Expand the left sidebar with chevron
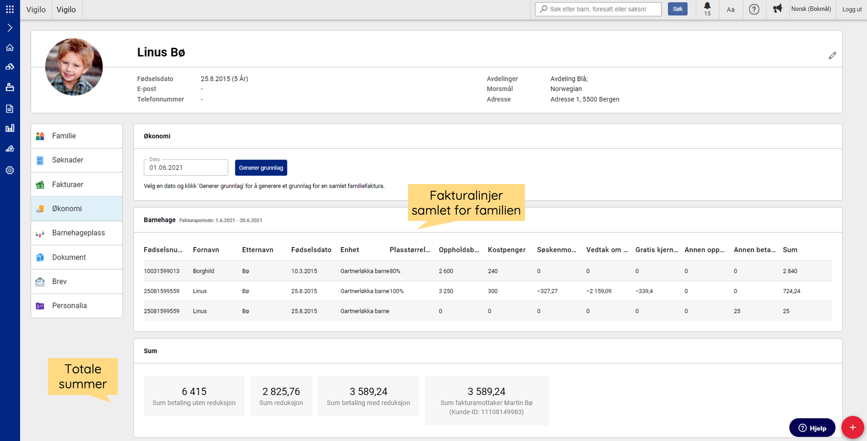 pyautogui.click(x=9, y=28)
